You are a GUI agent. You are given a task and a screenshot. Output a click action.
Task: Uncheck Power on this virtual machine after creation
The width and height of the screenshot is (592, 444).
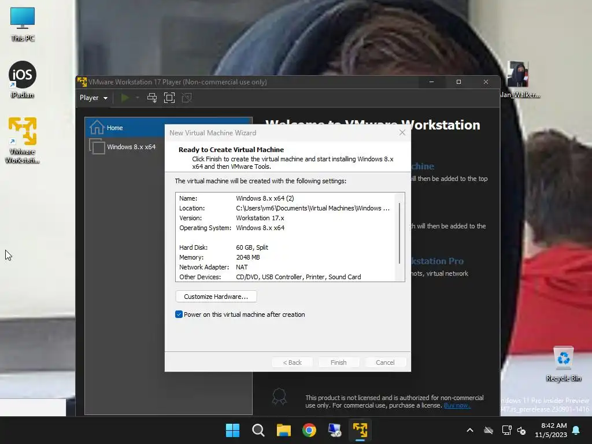(179, 314)
